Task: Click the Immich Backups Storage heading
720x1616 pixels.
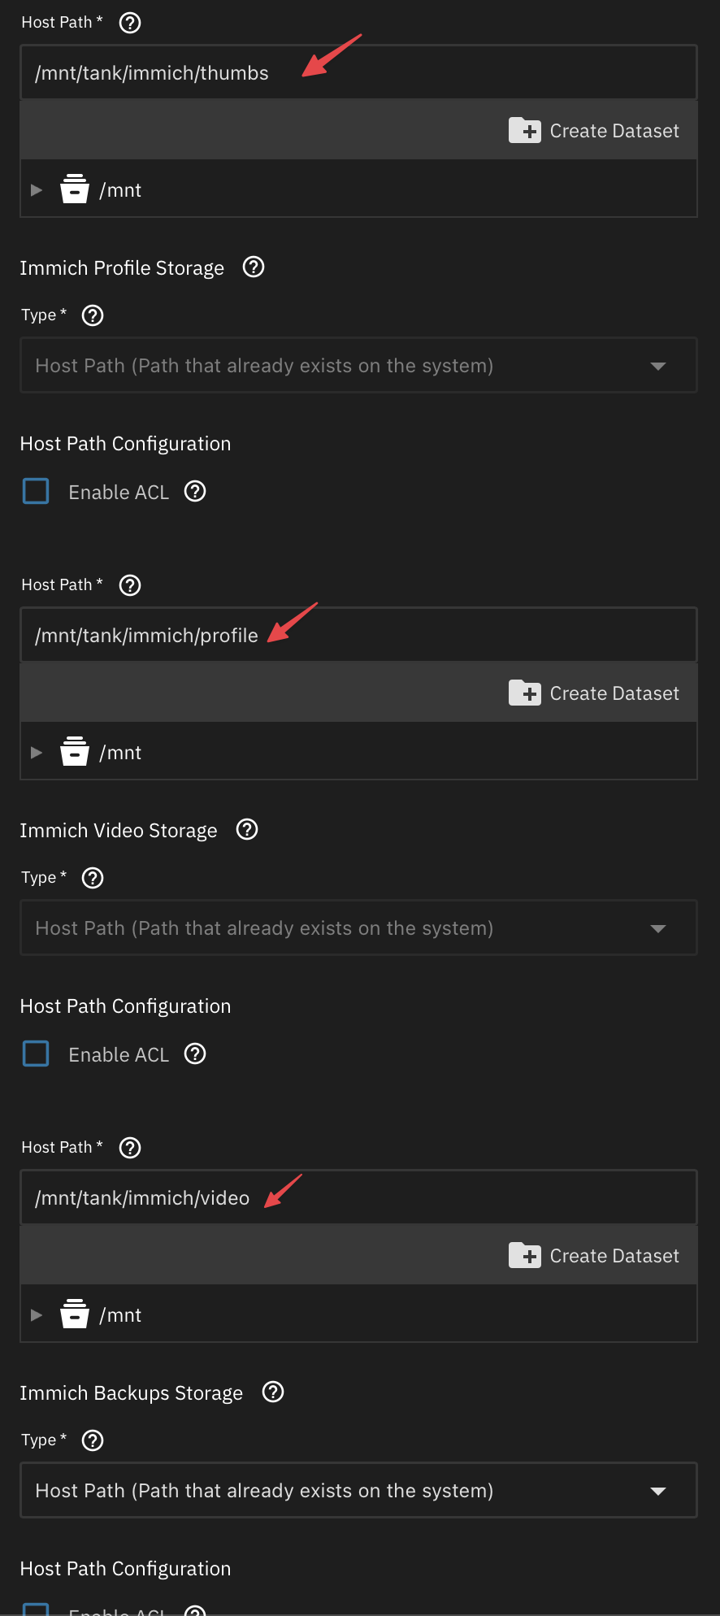Action: [x=132, y=1393]
